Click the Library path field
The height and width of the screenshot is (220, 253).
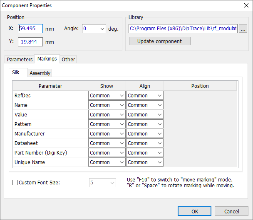tap(183, 29)
